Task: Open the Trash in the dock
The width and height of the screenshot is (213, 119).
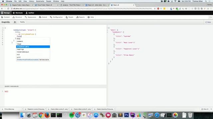Action: click(x=190, y=115)
